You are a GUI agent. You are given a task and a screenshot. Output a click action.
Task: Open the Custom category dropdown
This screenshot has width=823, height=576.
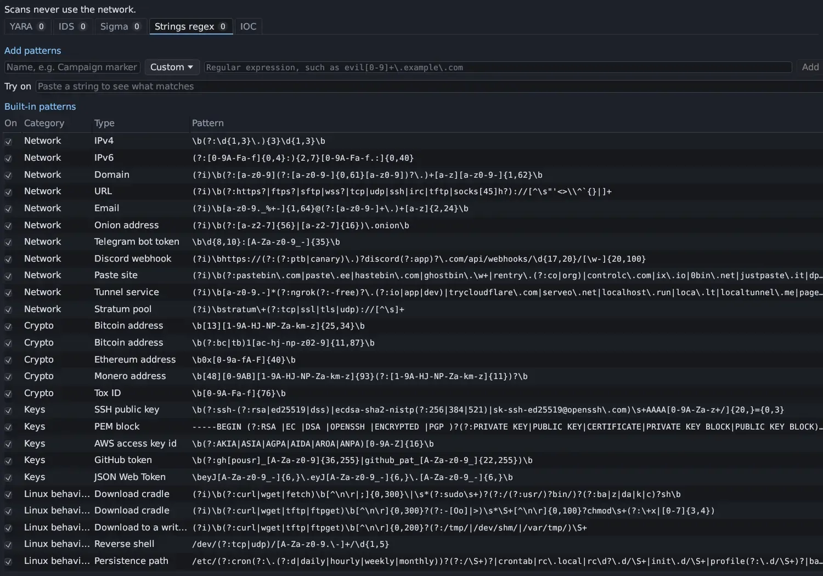(x=172, y=67)
